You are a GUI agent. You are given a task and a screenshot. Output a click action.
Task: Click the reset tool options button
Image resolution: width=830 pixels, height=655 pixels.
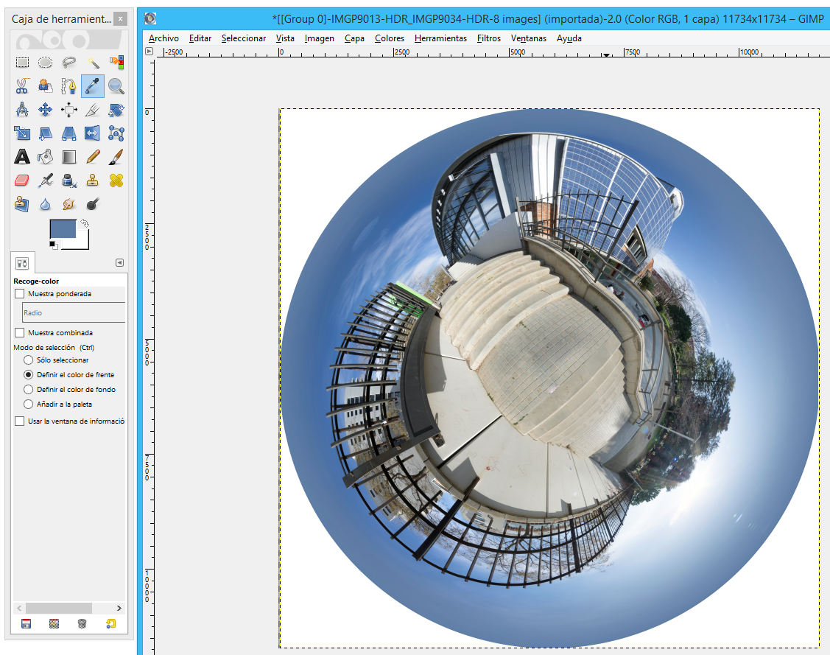click(x=110, y=624)
